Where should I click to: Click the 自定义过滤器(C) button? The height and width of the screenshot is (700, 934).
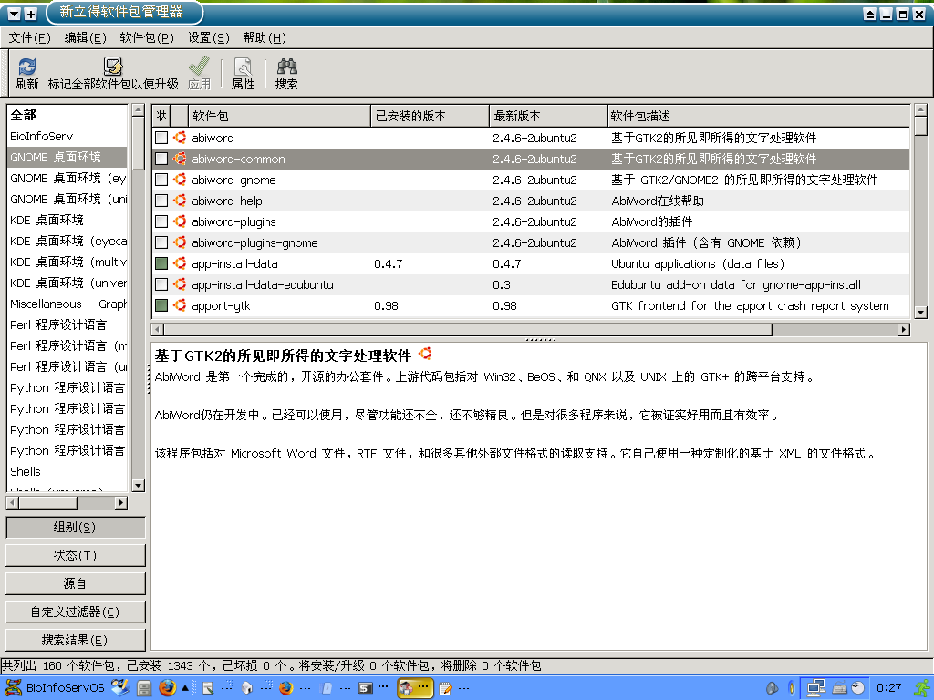coord(75,612)
